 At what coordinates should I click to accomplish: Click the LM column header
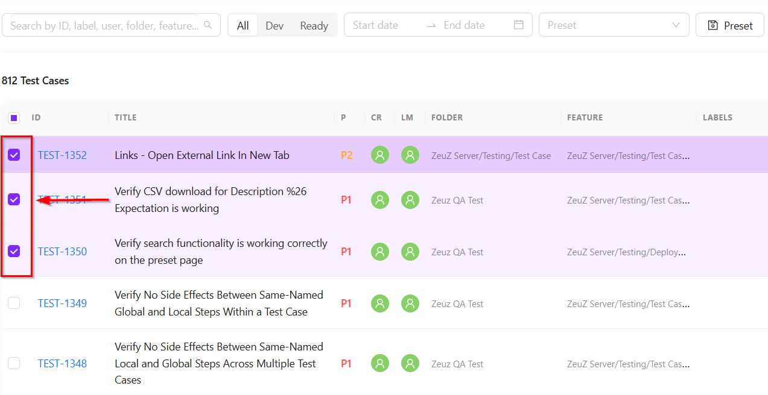(407, 117)
